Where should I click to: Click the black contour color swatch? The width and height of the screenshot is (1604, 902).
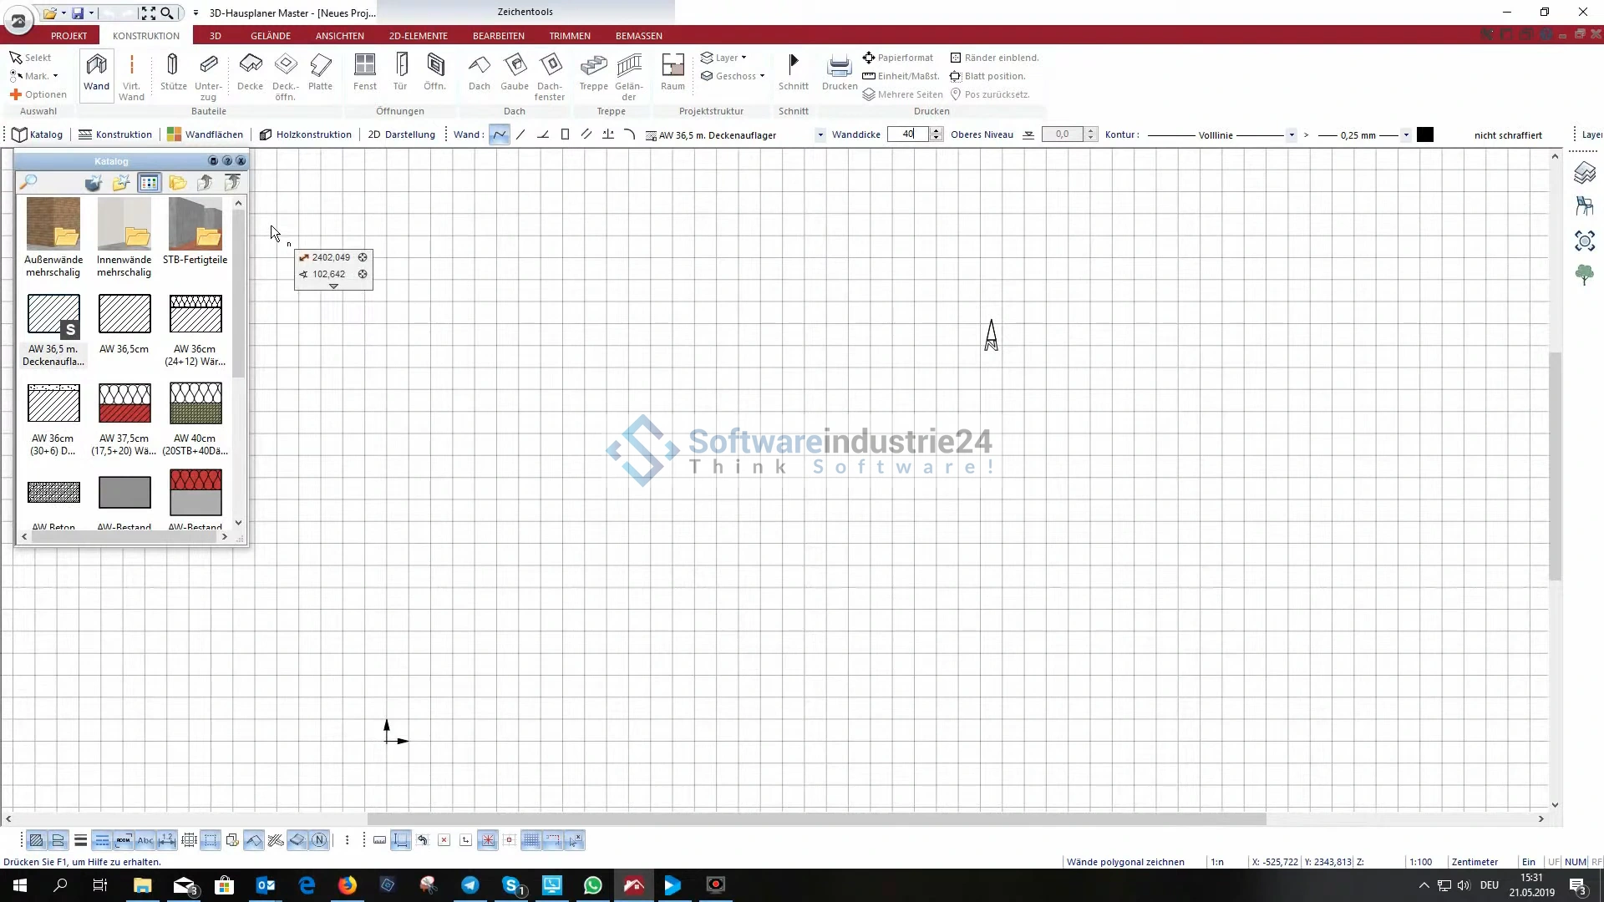[1425, 134]
